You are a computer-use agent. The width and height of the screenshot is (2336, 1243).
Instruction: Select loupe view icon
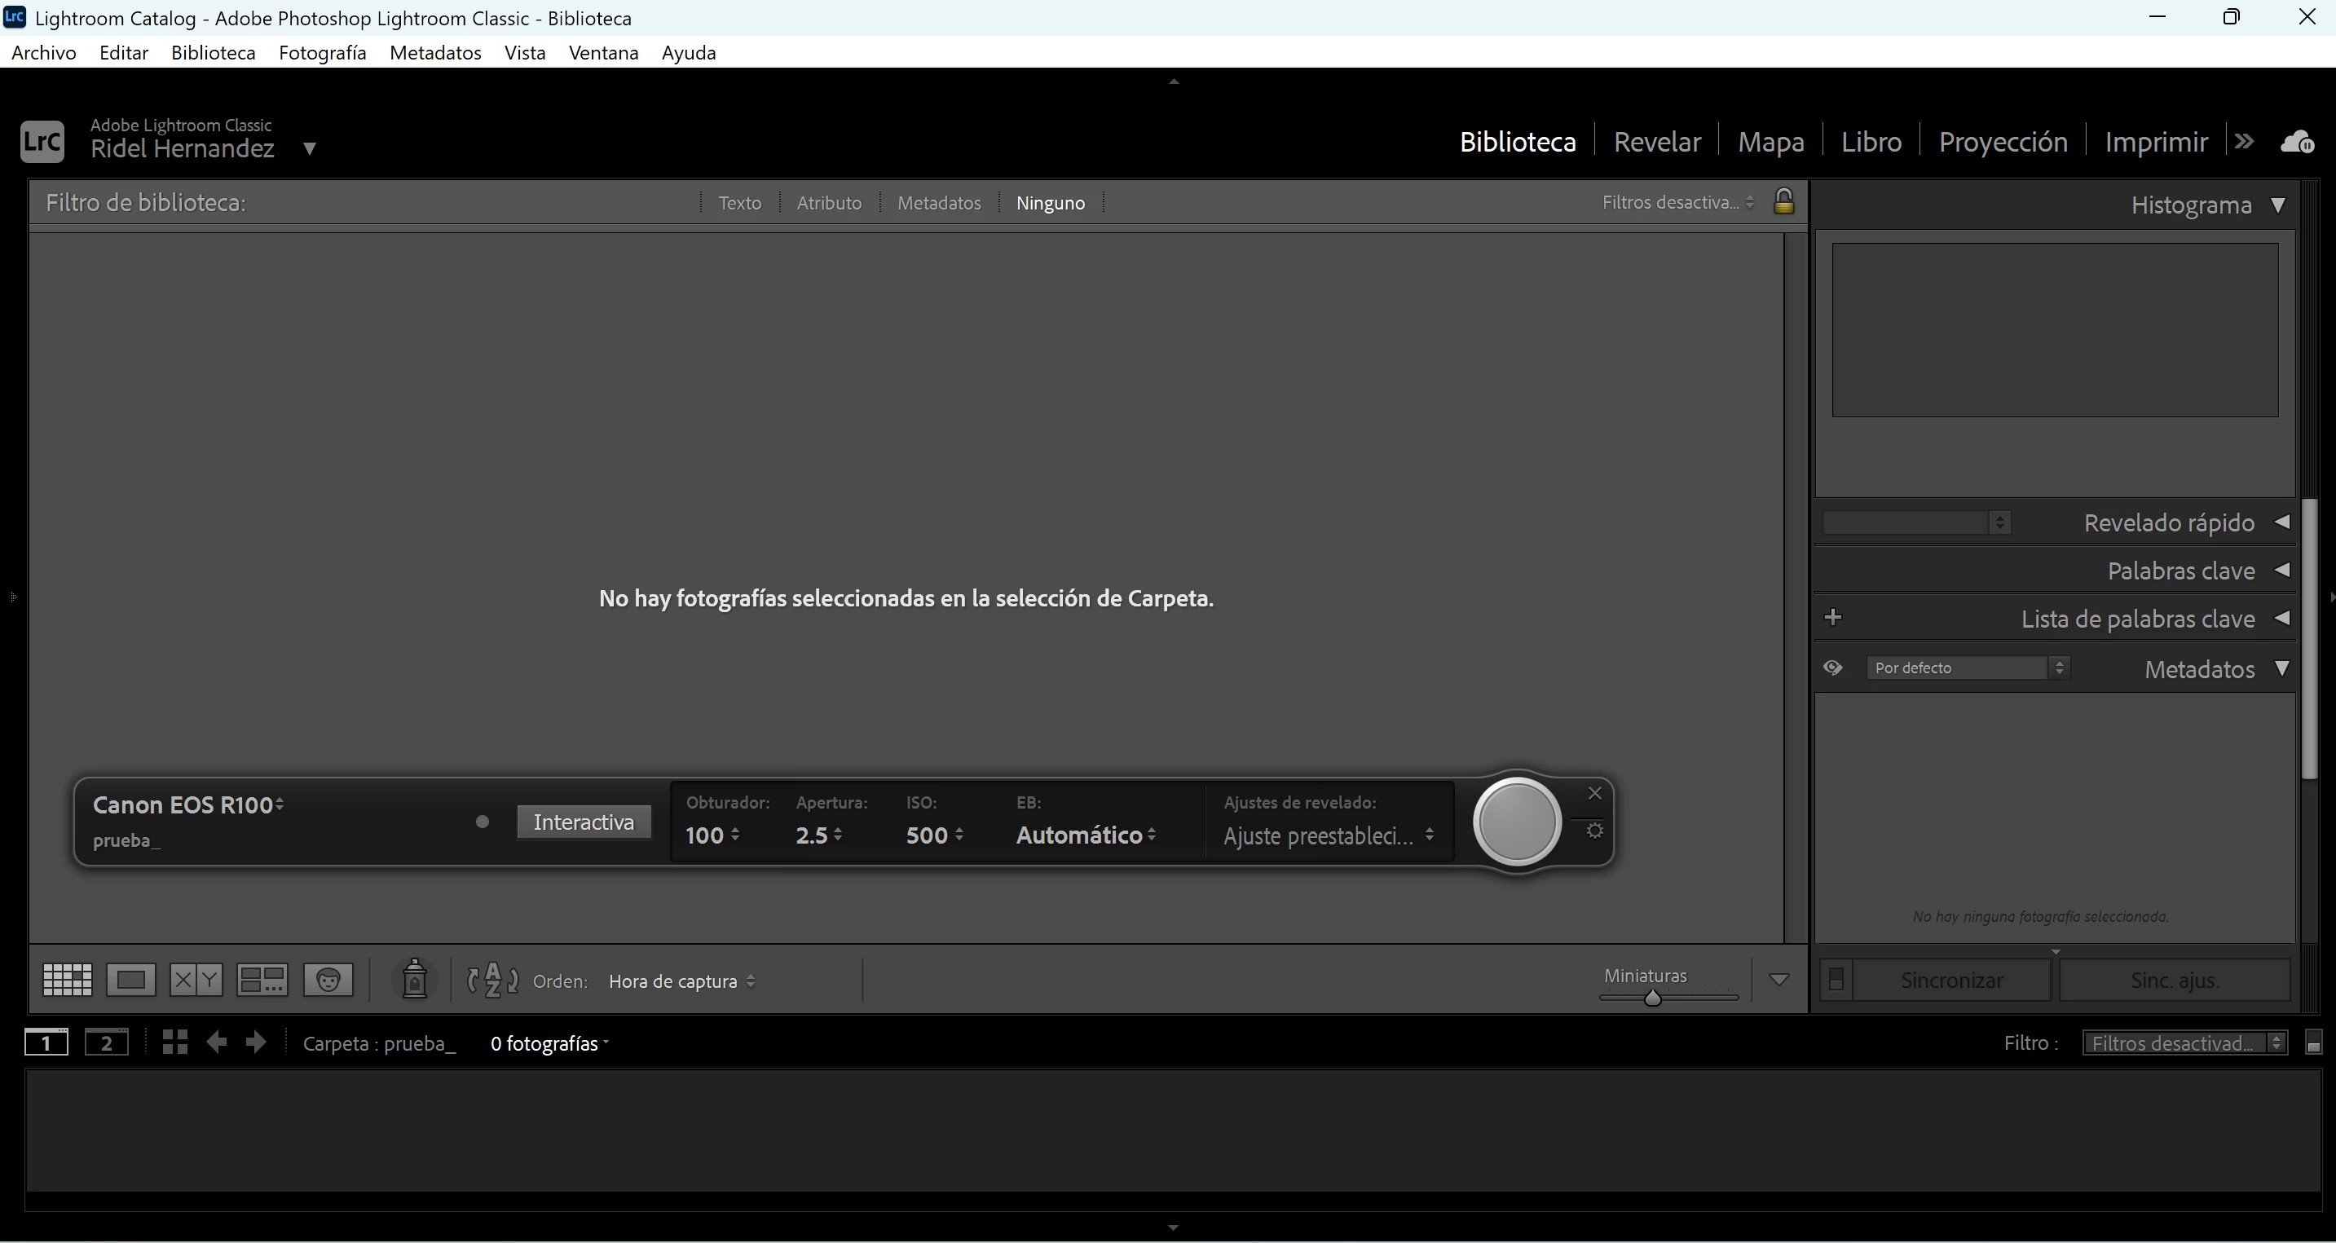(130, 980)
